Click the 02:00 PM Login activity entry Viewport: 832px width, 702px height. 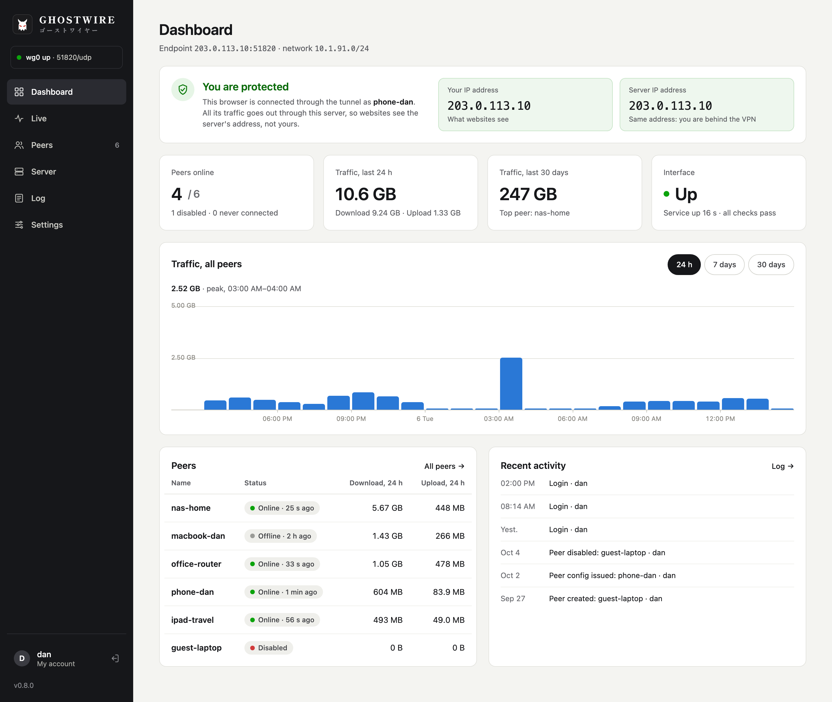647,484
